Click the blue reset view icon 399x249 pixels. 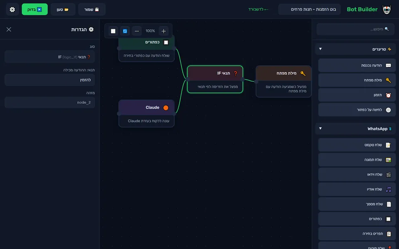pos(125,31)
